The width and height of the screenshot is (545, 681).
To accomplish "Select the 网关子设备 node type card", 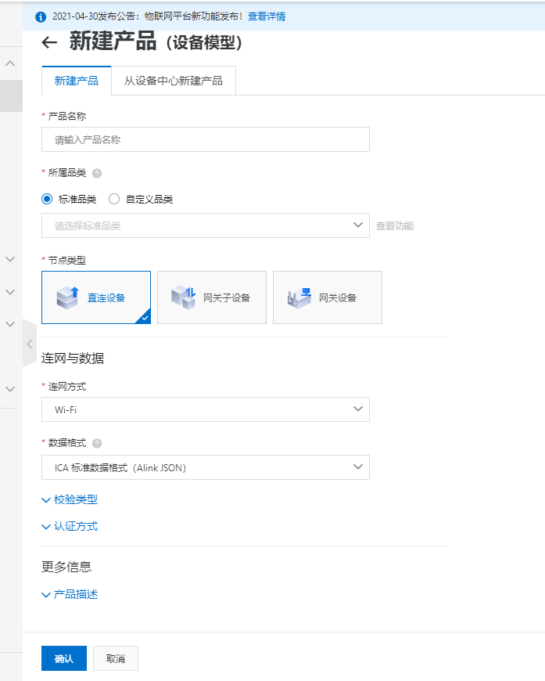I will click(212, 297).
